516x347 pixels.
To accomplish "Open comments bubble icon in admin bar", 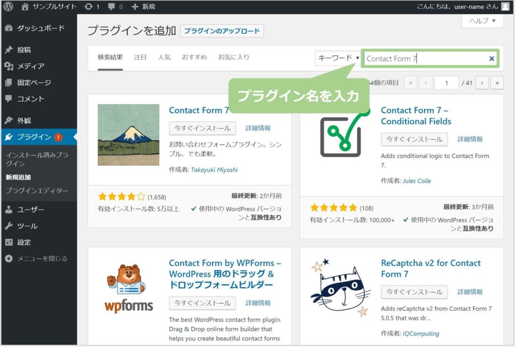I will (x=111, y=7).
